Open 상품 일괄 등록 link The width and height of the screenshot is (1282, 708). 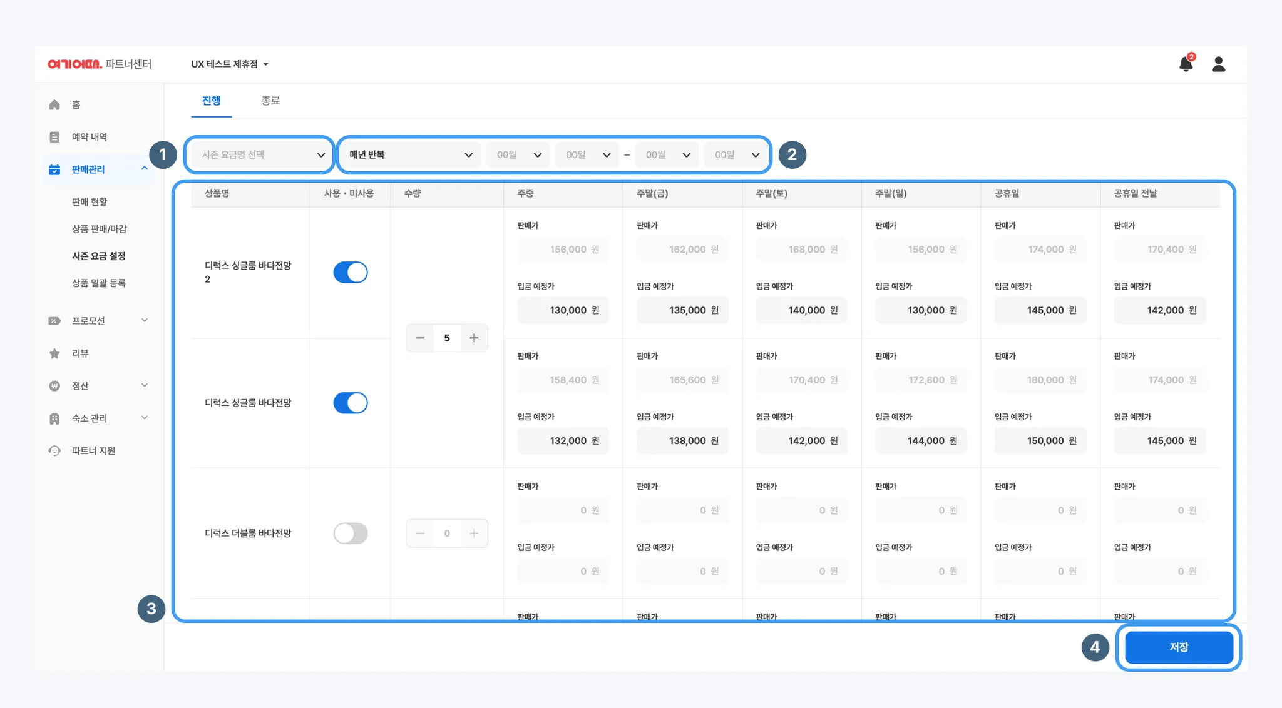pyautogui.click(x=99, y=283)
